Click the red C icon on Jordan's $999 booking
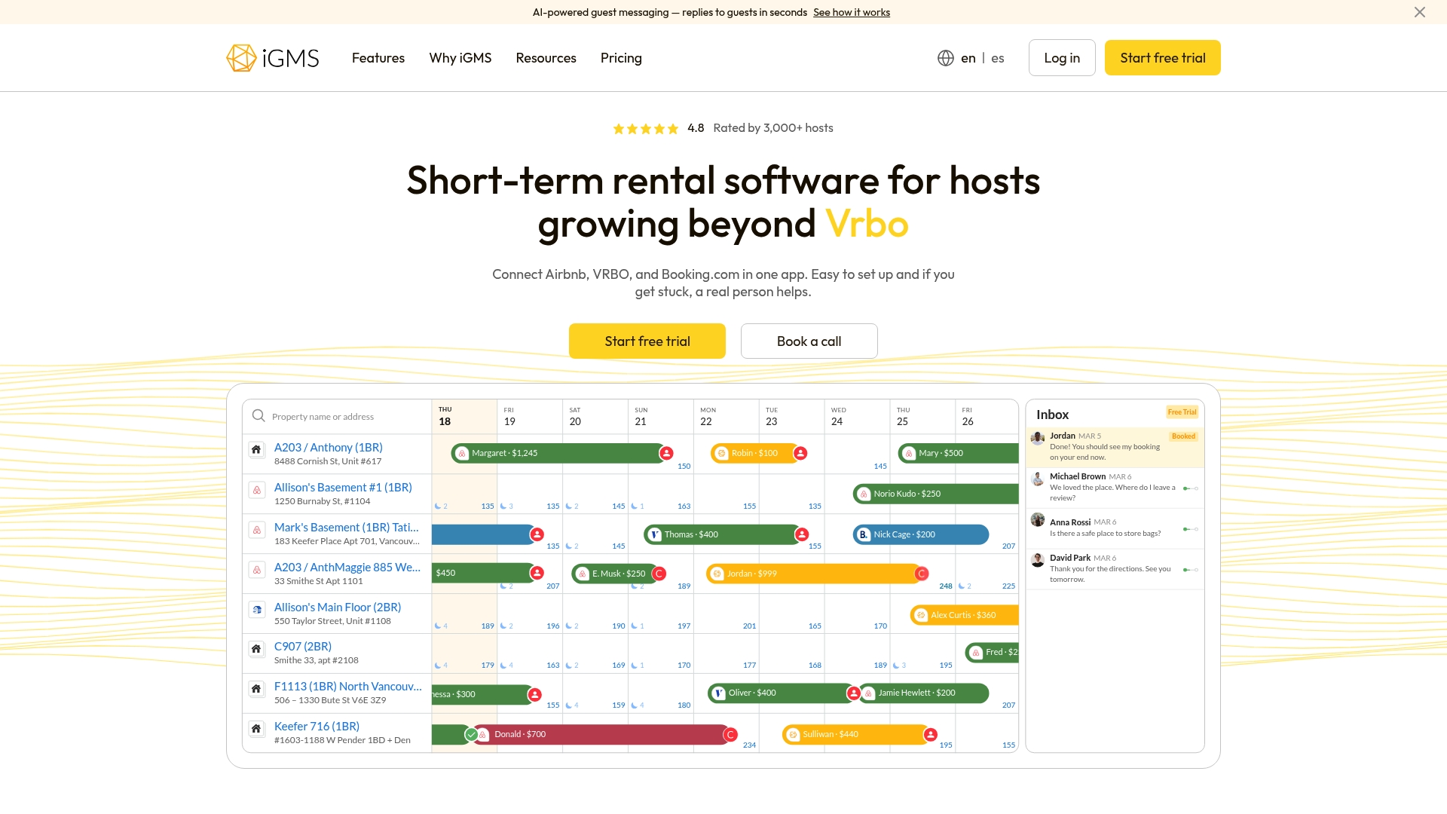Screen dimensions: 1447x814 point(921,574)
